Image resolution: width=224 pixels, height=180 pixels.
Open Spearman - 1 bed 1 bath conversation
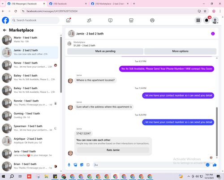click(30, 129)
